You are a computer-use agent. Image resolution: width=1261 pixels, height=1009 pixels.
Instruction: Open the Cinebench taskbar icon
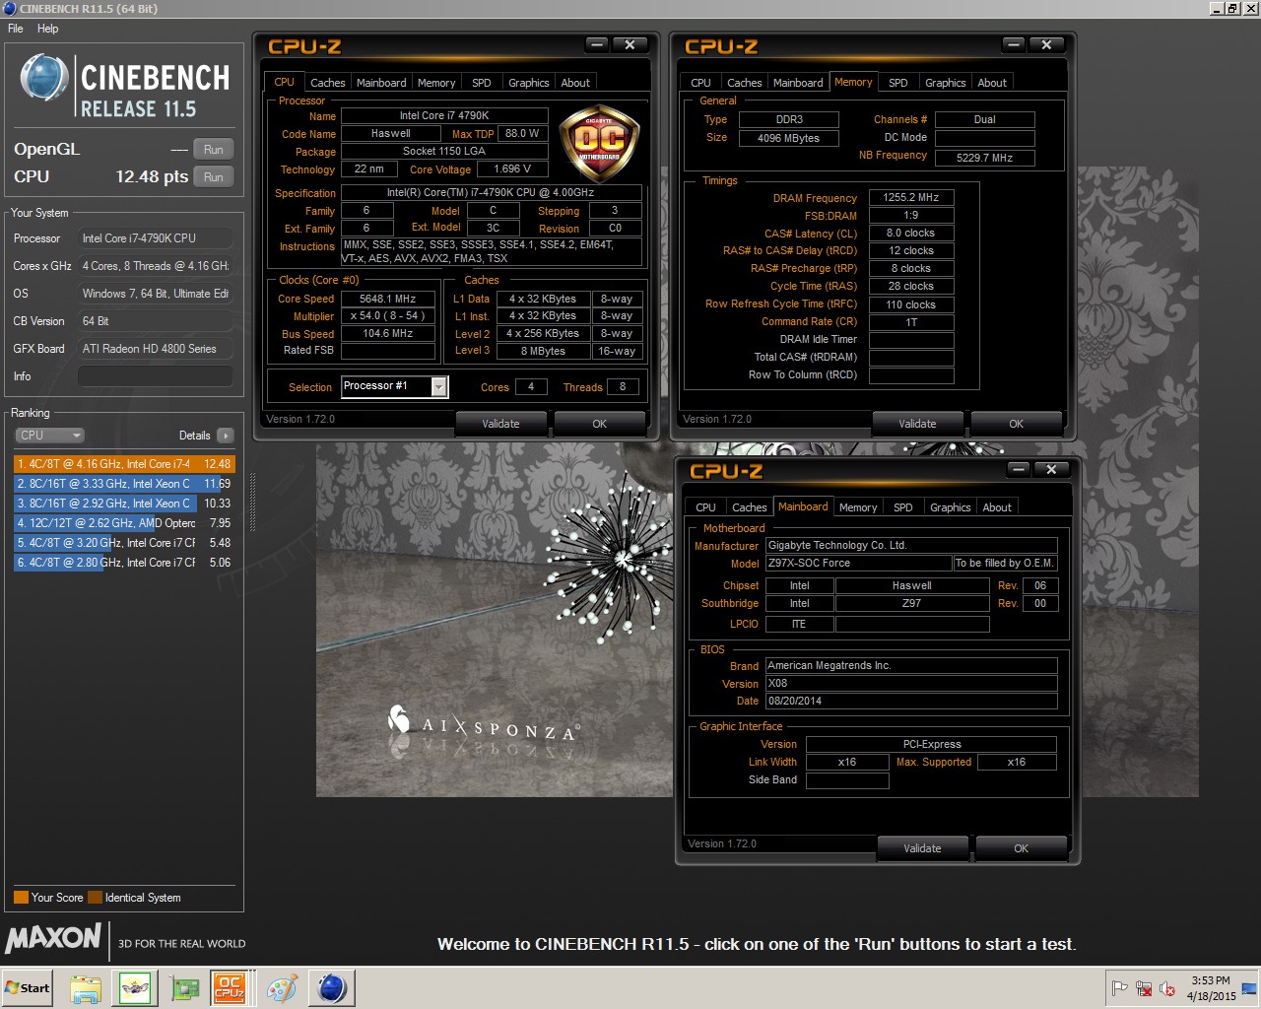click(x=332, y=988)
